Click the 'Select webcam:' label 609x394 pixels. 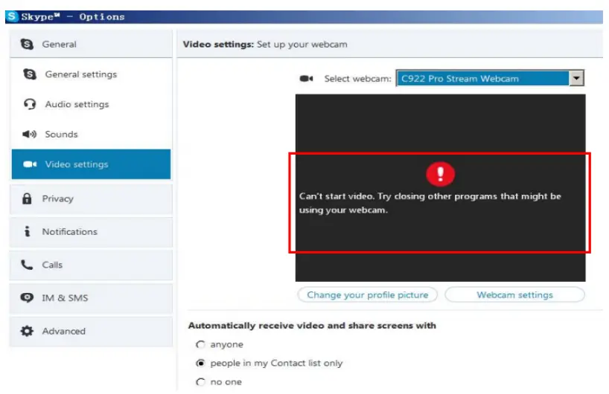[357, 79]
